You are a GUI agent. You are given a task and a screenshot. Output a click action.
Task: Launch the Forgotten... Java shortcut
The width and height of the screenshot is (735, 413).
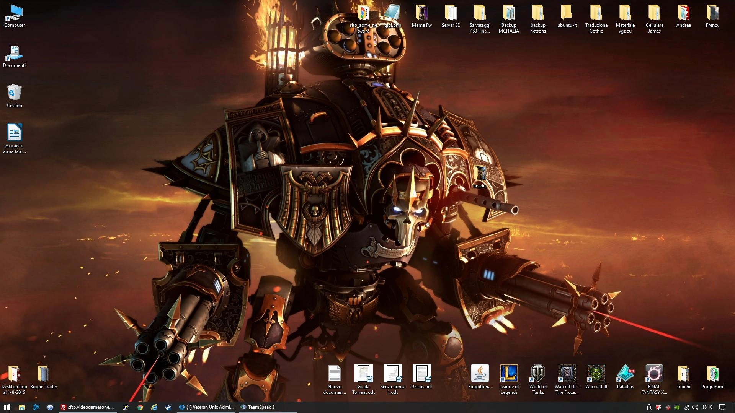(x=480, y=377)
